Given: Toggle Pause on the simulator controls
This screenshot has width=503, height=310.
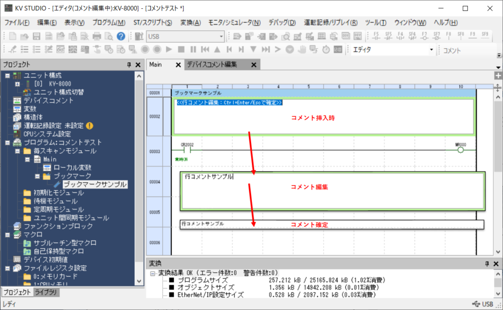Looking at the screenshot, I should coord(193,50).
